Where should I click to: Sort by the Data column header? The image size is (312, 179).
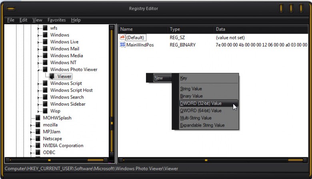(261, 29)
